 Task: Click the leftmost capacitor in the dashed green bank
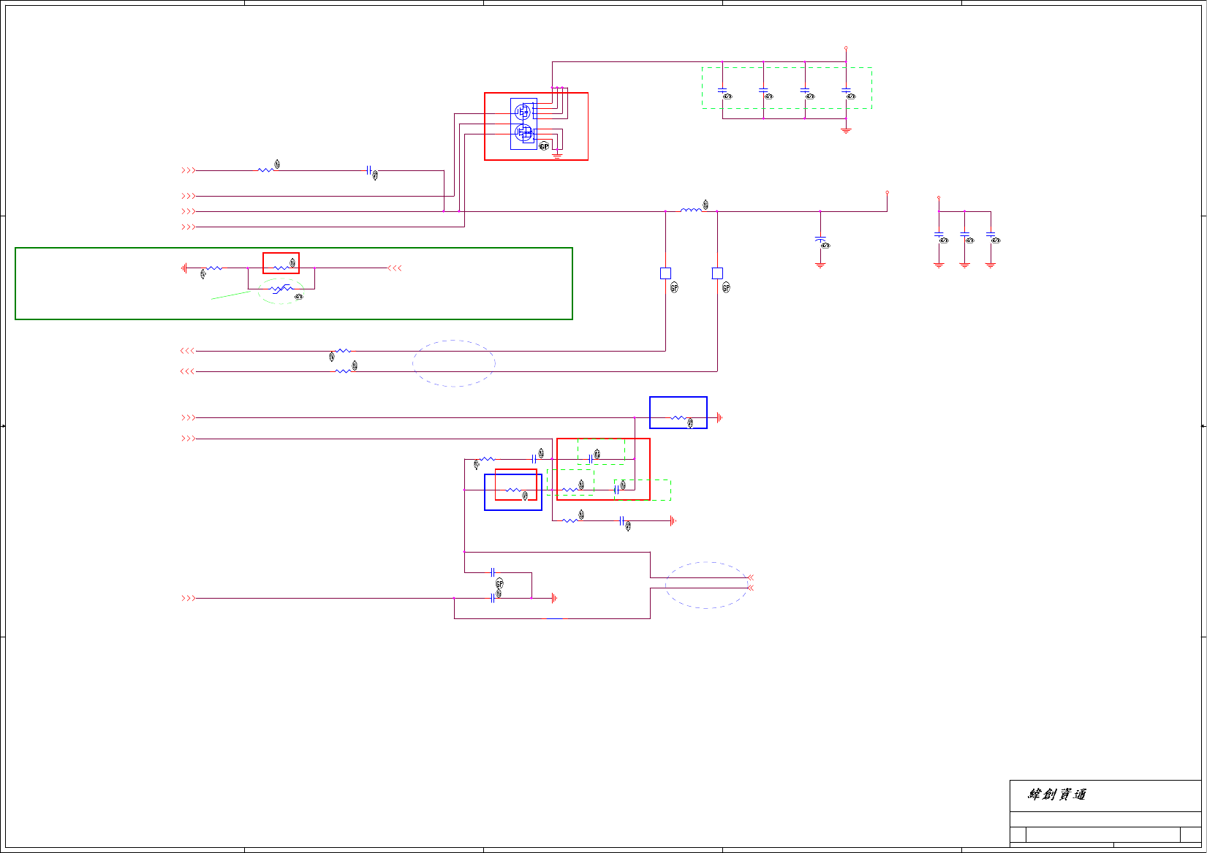click(x=722, y=91)
